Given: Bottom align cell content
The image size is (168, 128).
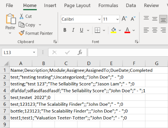Looking at the screenshot, I should 163,19.
